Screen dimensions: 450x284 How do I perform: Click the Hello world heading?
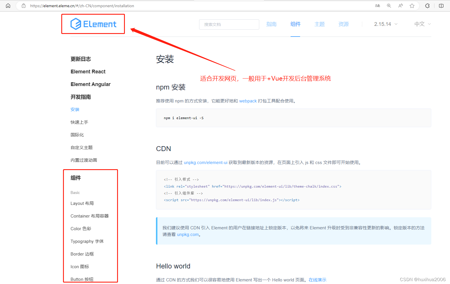point(173,266)
